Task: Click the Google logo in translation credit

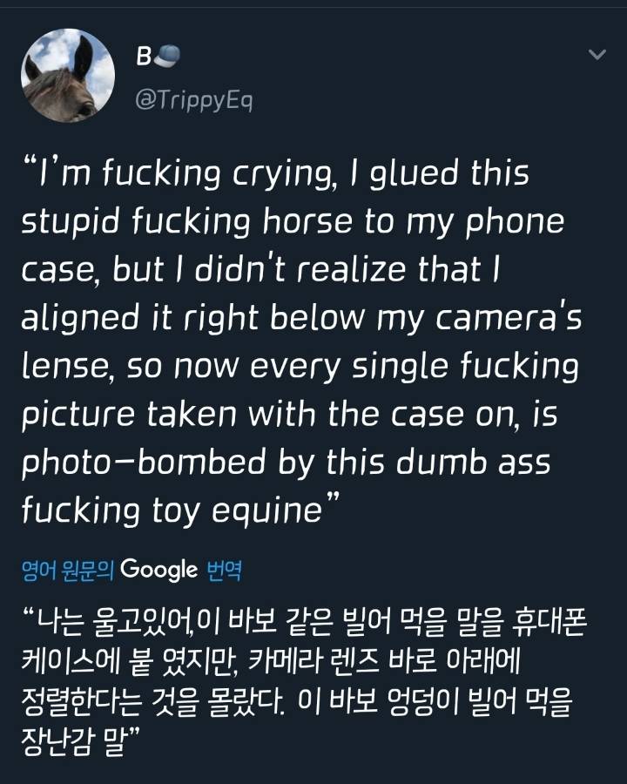Action: click(158, 571)
